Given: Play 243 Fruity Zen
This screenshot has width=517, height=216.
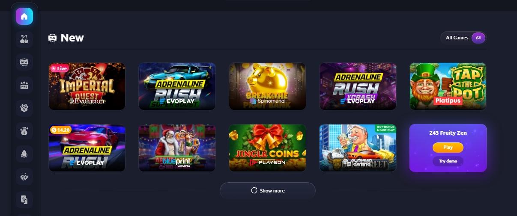Looking at the screenshot, I should click(x=448, y=147).
